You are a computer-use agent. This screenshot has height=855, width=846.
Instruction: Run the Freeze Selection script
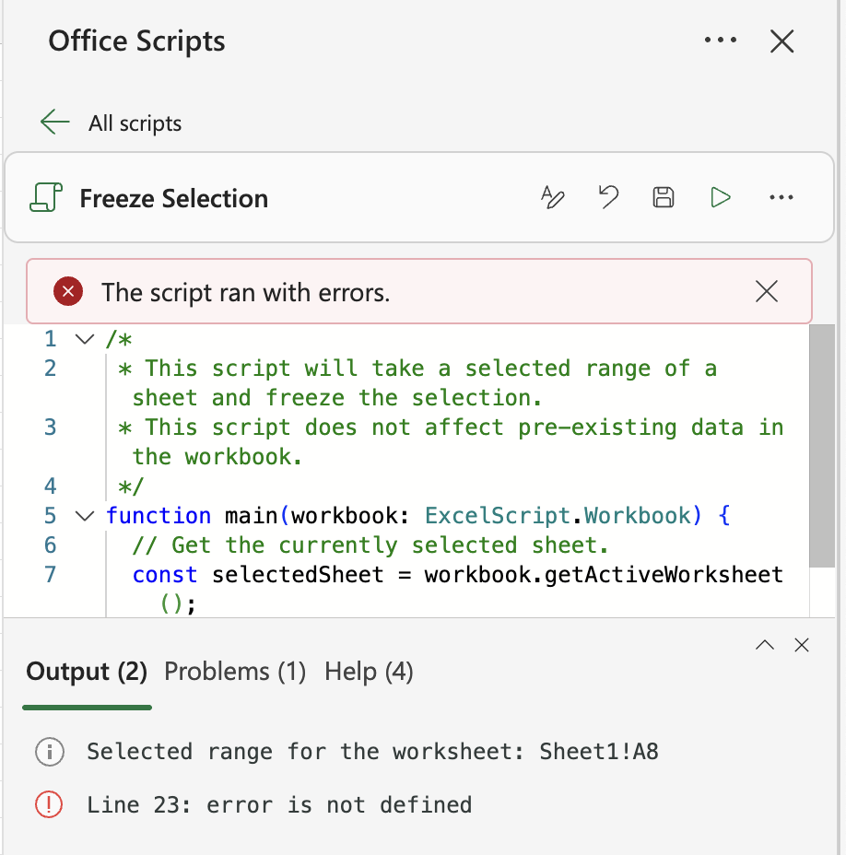[x=720, y=197]
